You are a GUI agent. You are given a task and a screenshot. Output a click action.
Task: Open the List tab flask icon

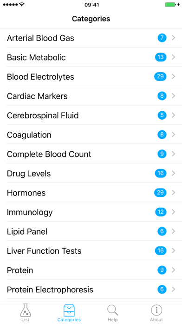(26, 310)
